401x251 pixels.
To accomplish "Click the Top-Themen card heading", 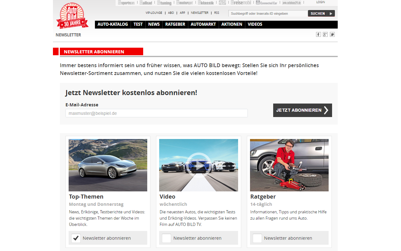I will click(86, 197).
